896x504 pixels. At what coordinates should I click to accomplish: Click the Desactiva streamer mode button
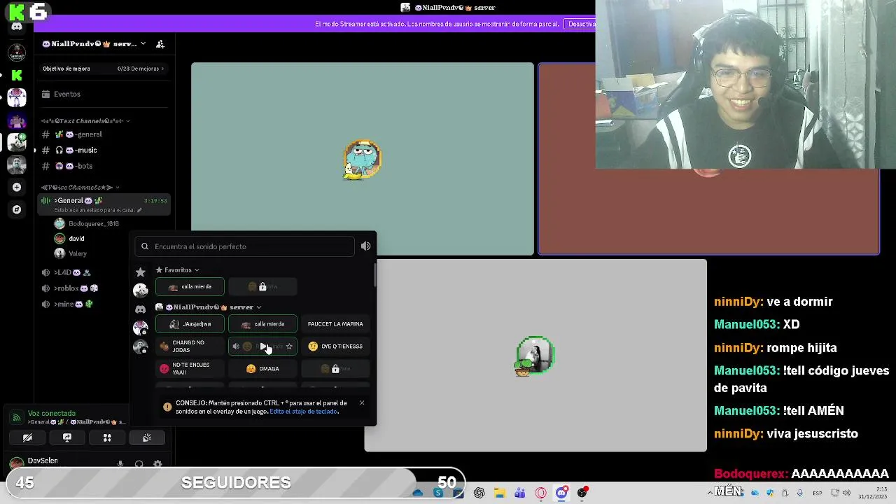tap(580, 24)
